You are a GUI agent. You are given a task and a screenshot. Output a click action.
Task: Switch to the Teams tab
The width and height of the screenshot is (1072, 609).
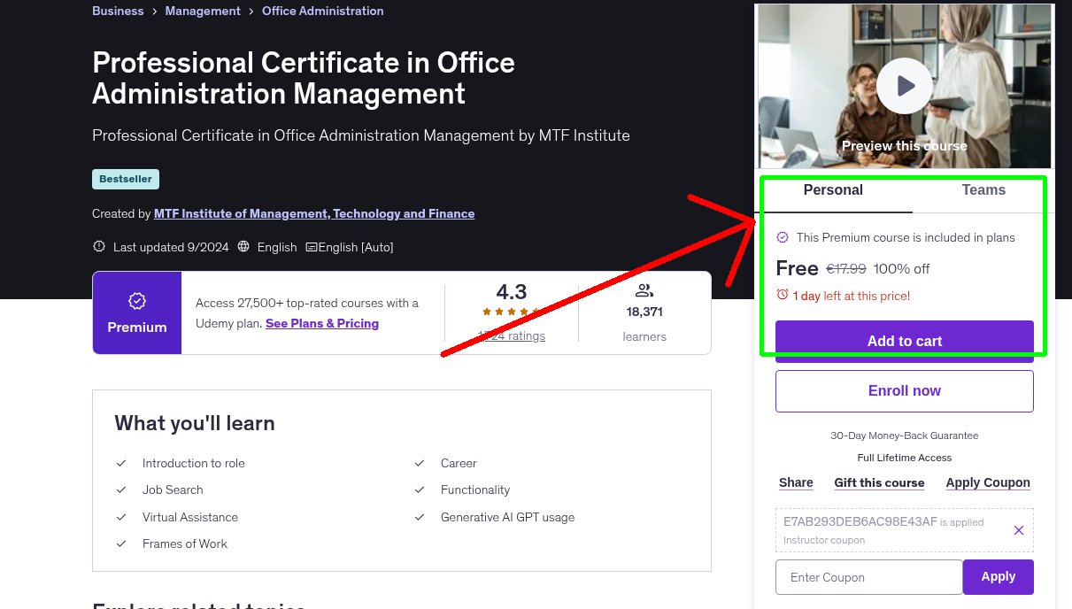[983, 189]
